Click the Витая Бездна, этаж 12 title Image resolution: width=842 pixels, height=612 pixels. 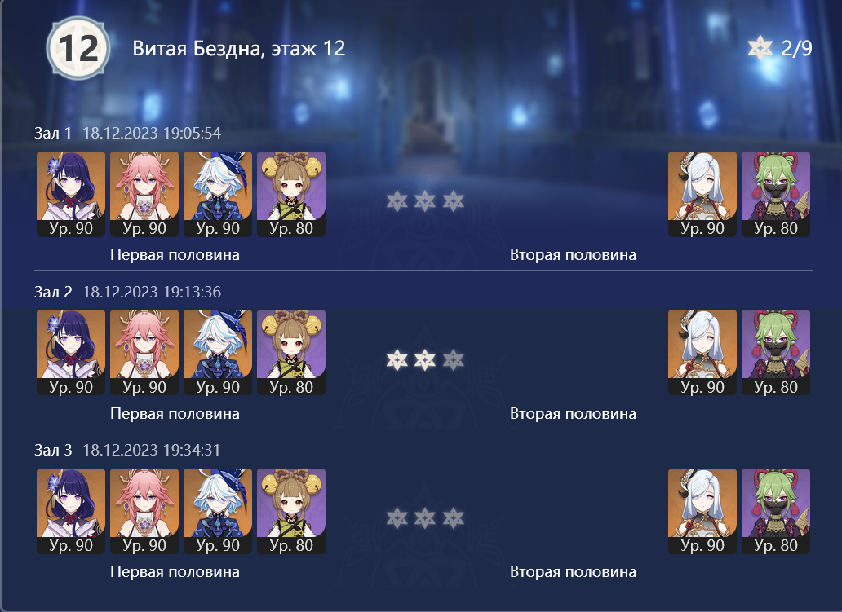tap(238, 48)
